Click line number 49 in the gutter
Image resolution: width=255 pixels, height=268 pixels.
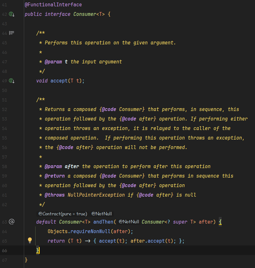pos(5,81)
